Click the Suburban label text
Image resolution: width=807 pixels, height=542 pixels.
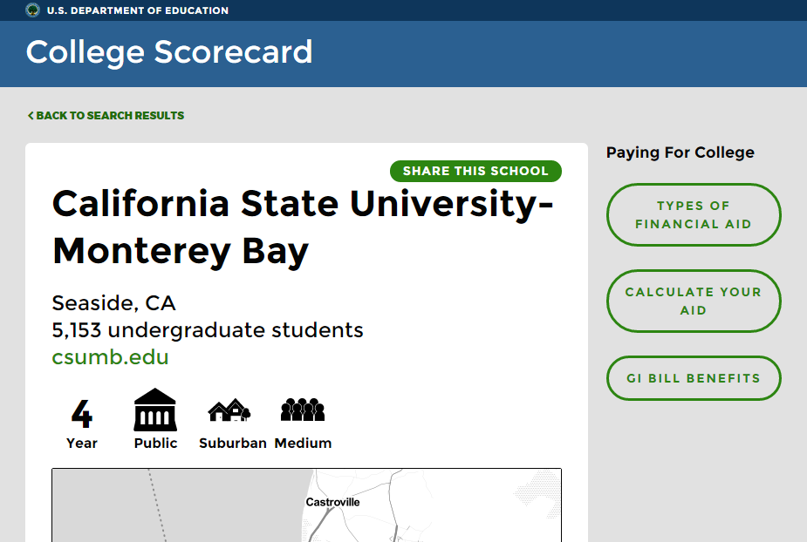click(233, 444)
